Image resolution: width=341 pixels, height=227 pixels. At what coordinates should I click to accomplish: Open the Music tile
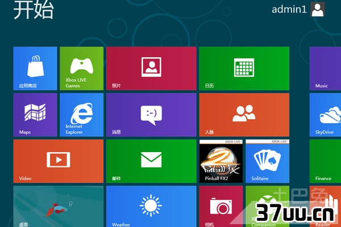(x=325, y=69)
